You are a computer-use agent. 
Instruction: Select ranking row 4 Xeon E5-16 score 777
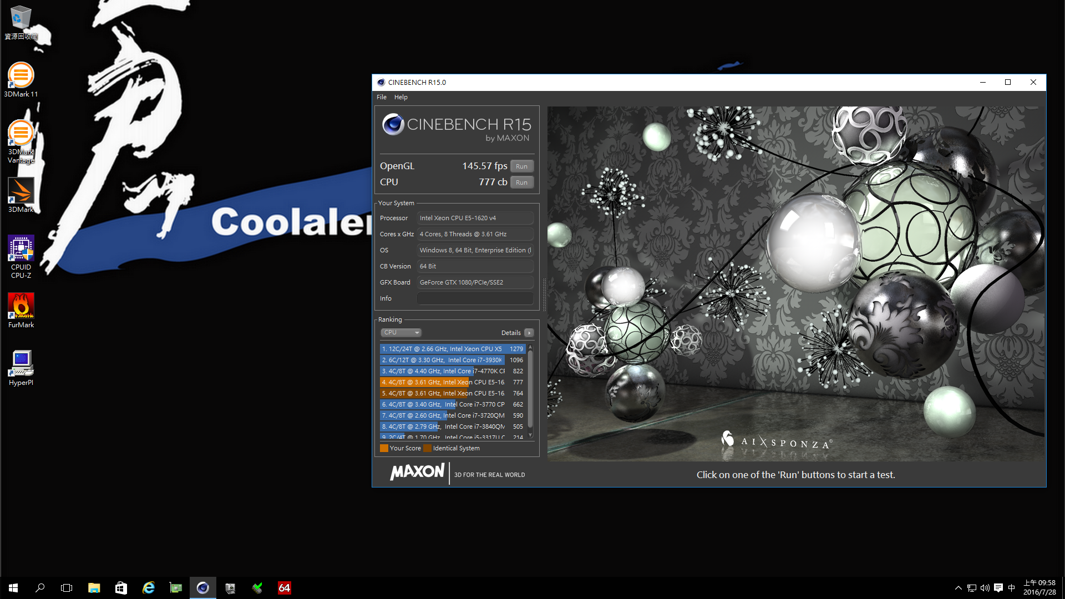pyautogui.click(x=453, y=382)
